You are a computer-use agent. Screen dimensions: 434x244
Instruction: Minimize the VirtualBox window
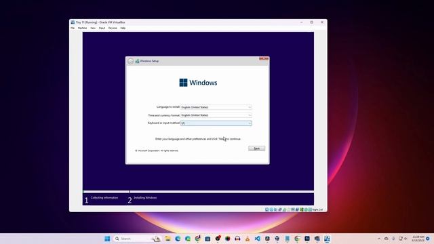pos(301,22)
